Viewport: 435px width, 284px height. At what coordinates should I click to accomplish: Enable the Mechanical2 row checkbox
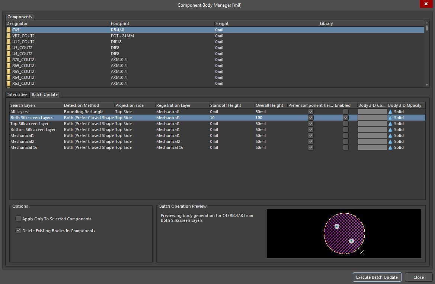coord(346,141)
